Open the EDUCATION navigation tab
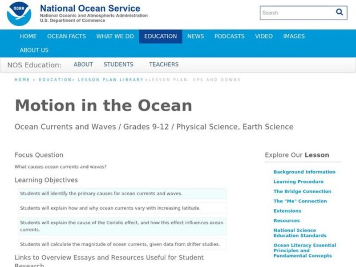Viewport: 356px width, 267px height. coord(160,36)
